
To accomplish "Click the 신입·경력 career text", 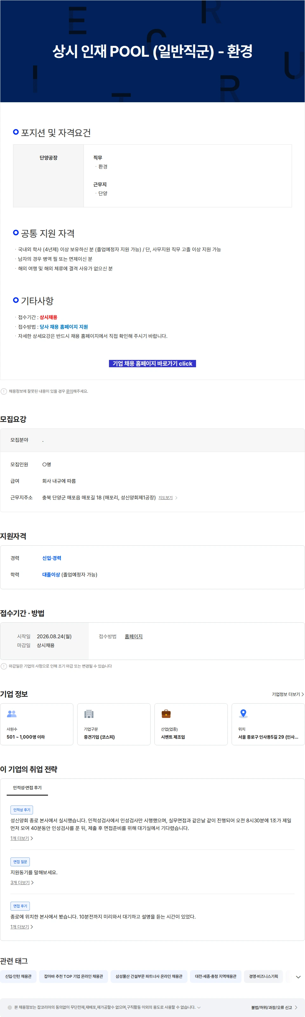I will (x=51, y=558).
